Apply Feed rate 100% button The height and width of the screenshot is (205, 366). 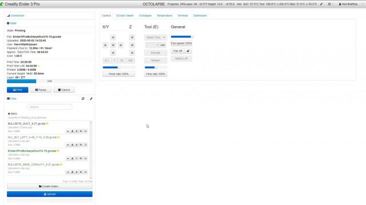(118, 74)
